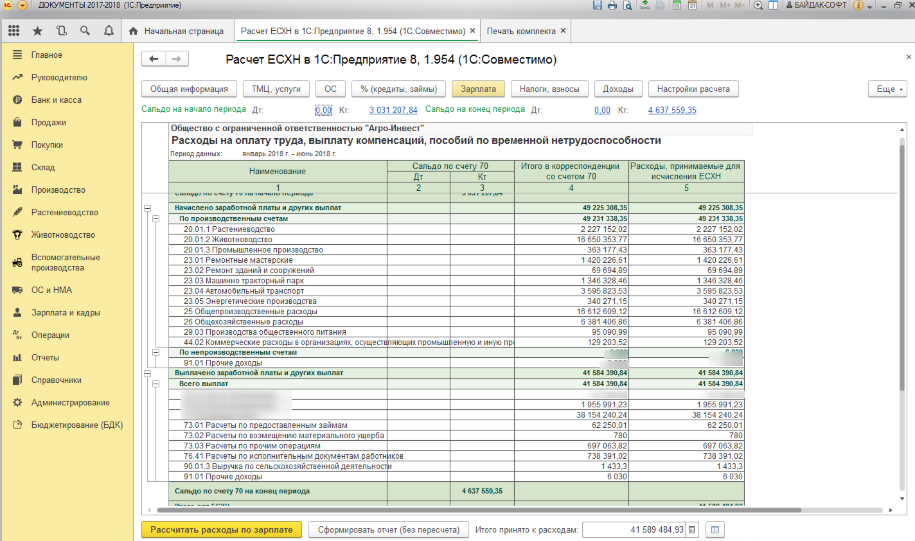Screen dimensions: 915x541
Task: Collapse 'По производственным счетам' group
Action: (155, 219)
